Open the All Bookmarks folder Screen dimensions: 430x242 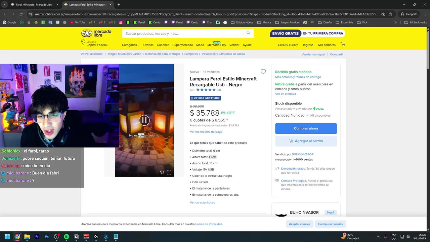click(415, 23)
